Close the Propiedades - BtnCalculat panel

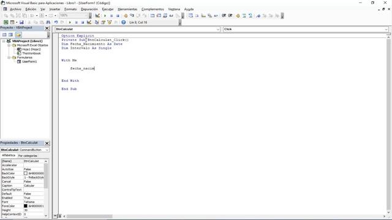(47, 143)
